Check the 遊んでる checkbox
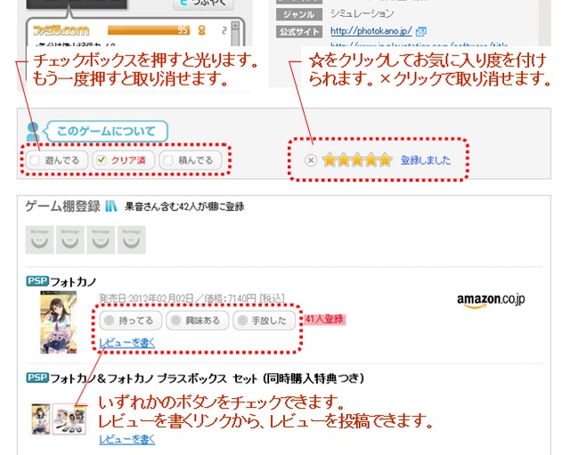 pos(35,160)
